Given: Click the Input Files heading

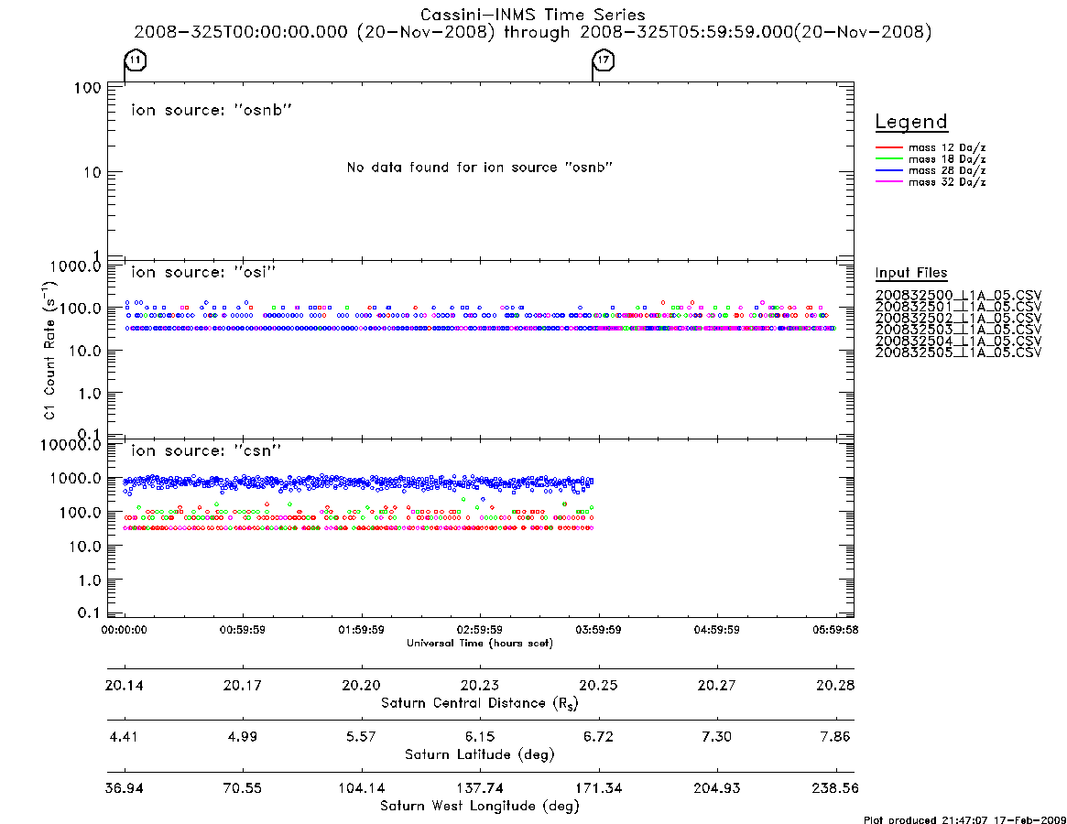Looking at the screenshot, I should click(x=911, y=273).
